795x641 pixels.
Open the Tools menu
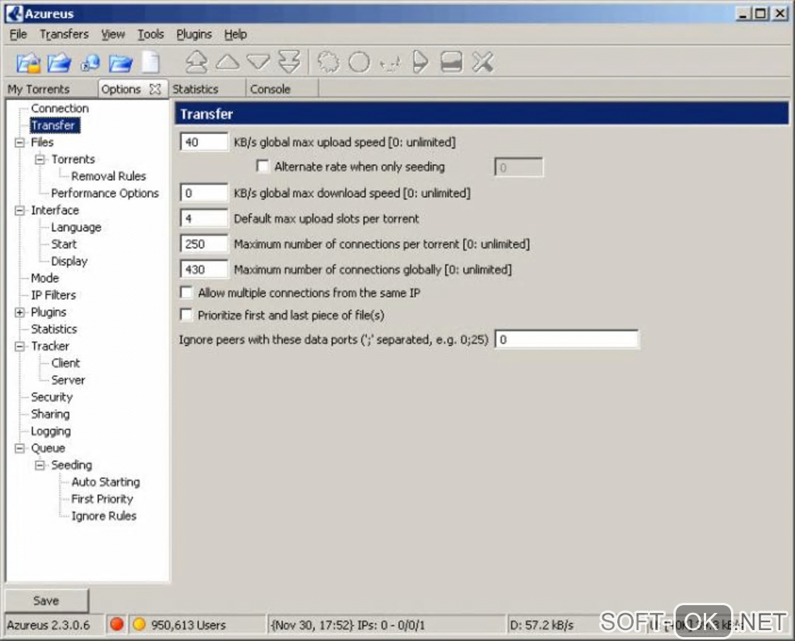tap(150, 34)
